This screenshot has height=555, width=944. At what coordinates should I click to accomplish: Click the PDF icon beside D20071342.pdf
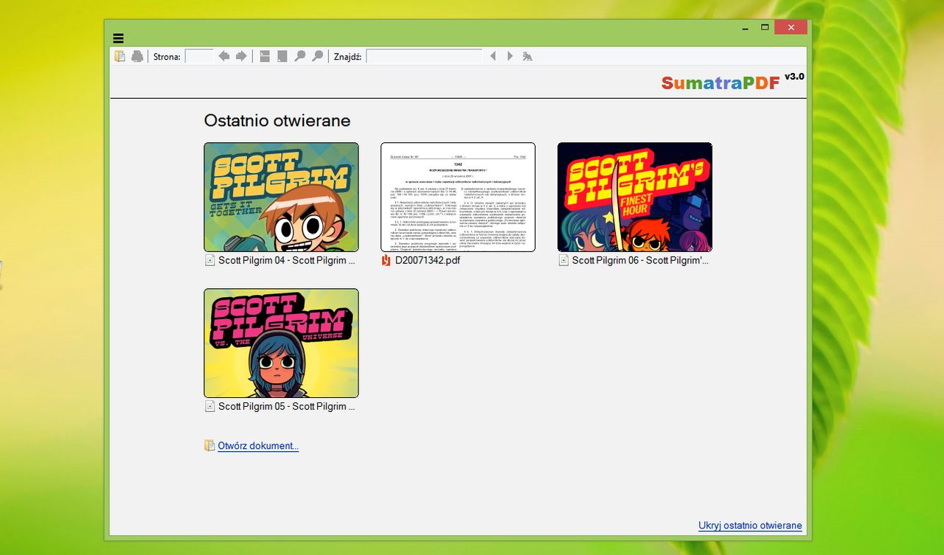pos(386,260)
